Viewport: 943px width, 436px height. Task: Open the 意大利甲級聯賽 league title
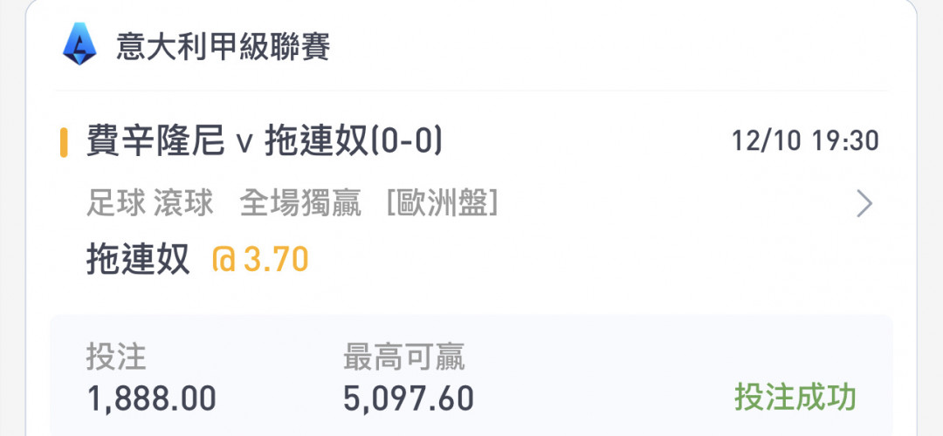click(x=224, y=47)
